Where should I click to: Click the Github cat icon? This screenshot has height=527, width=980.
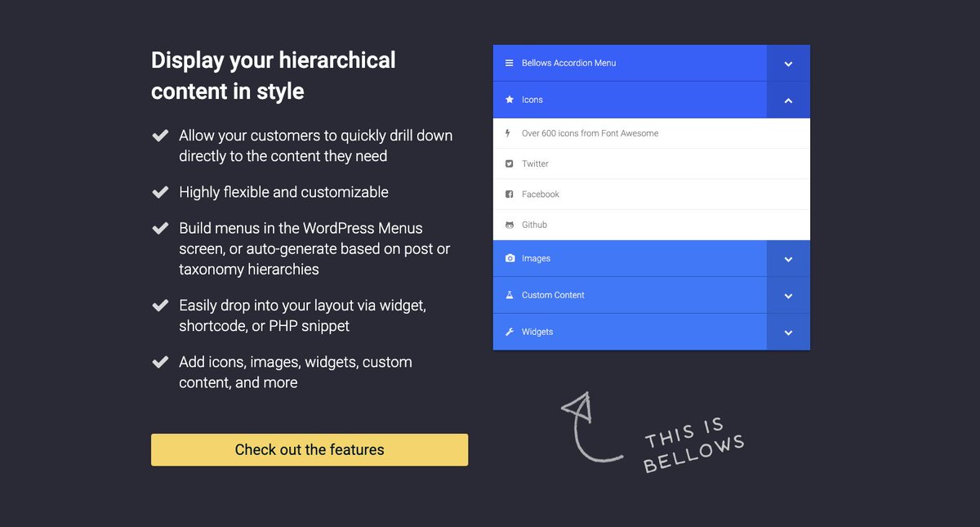(x=510, y=225)
